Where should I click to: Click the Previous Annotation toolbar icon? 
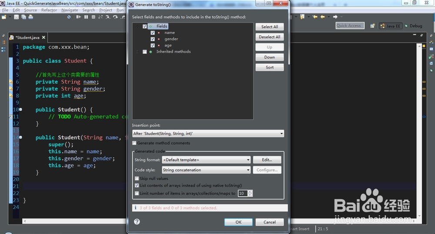pos(302,17)
